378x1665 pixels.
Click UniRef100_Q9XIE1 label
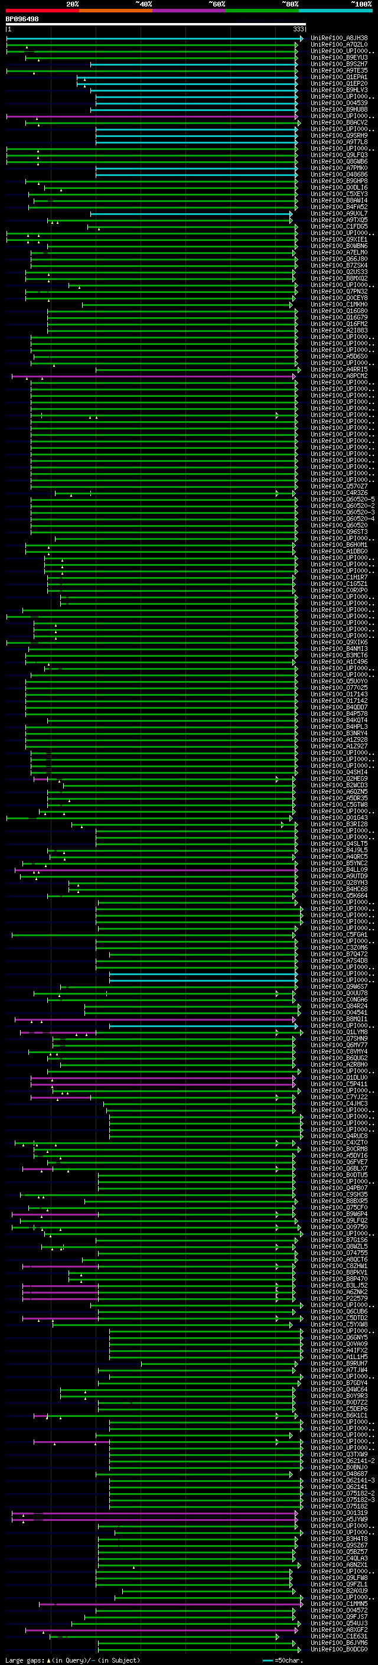point(339,239)
